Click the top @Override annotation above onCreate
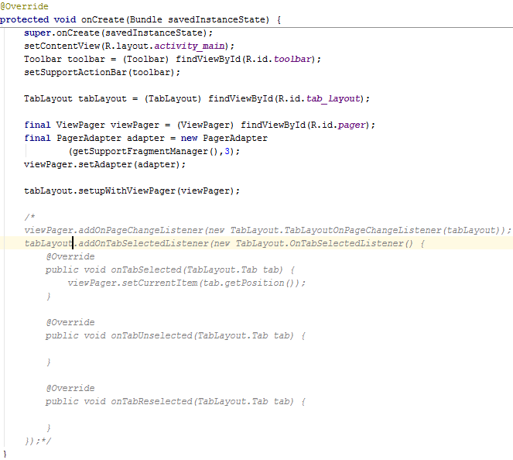 pos(24,6)
